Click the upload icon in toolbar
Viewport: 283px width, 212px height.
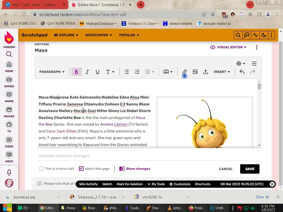[206, 72]
